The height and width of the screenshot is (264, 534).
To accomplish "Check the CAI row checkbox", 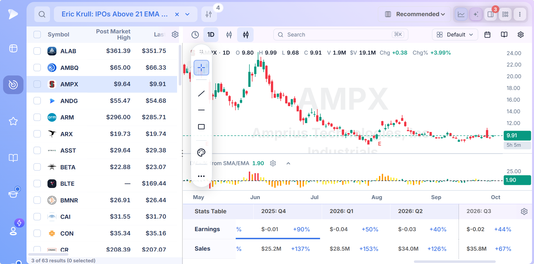I will (37, 217).
